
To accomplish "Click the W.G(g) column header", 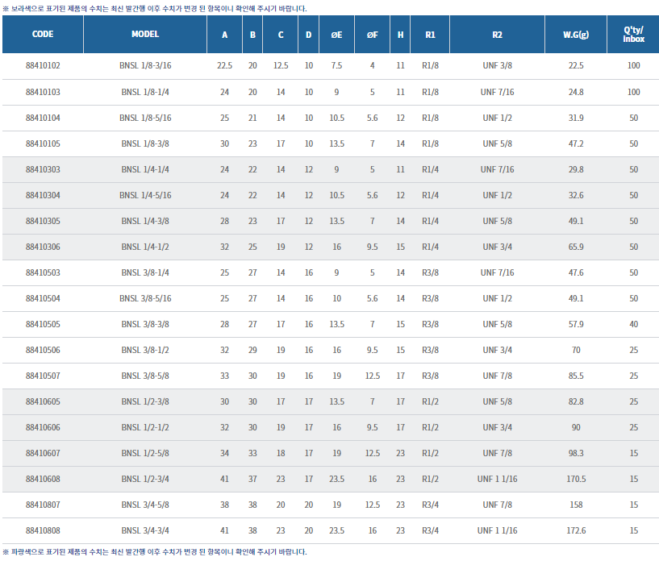I will 576,35.
